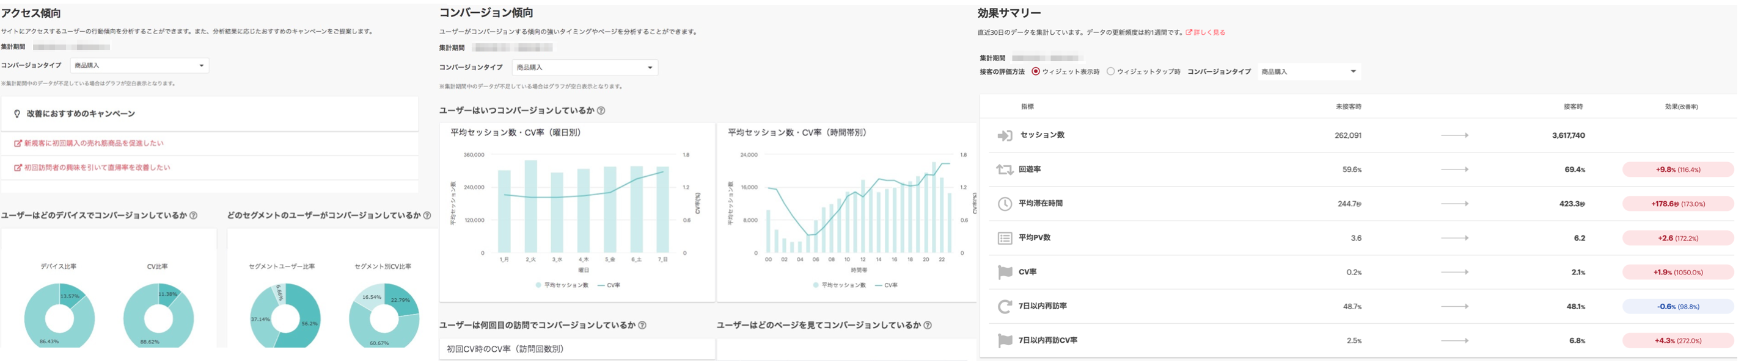
Task: Toggle 平均セッション数 legend in 曜日別 chart
Action: [562, 285]
